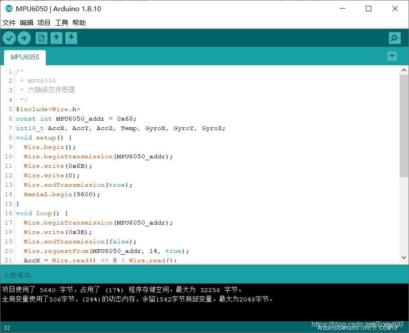409x333 pixels.
Task: Click the Arduino/Genuino Uno board status text
Action: click(357, 328)
